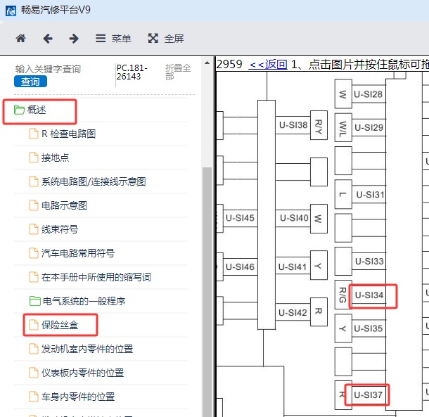The height and width of the screenshot is (417, 429).
Task: Click U-SI33 label in diagram
Action: [369, 262]
